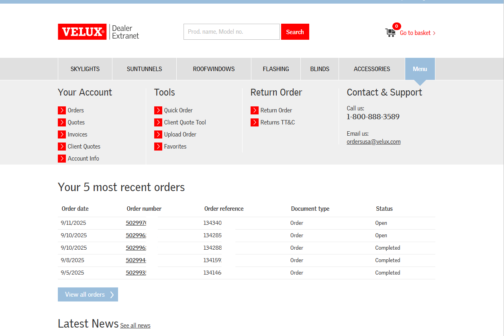Image resolution: width=504 pixels, height=336 pixels.
Task: Click the product search input field
Action: click(x=232, y=32)
